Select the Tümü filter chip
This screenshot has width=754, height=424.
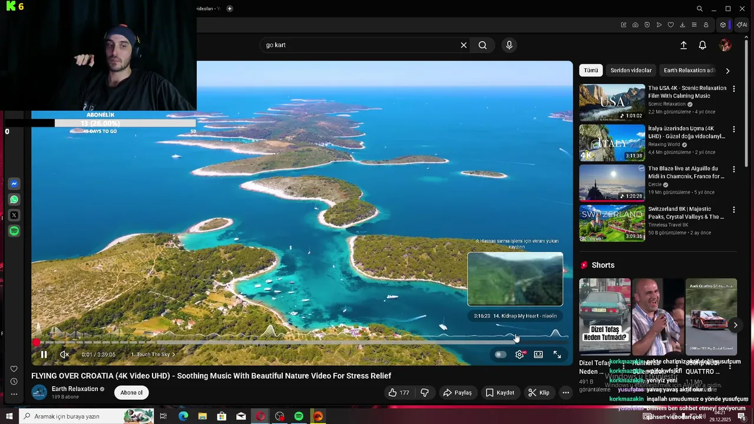tap(591, 70)
